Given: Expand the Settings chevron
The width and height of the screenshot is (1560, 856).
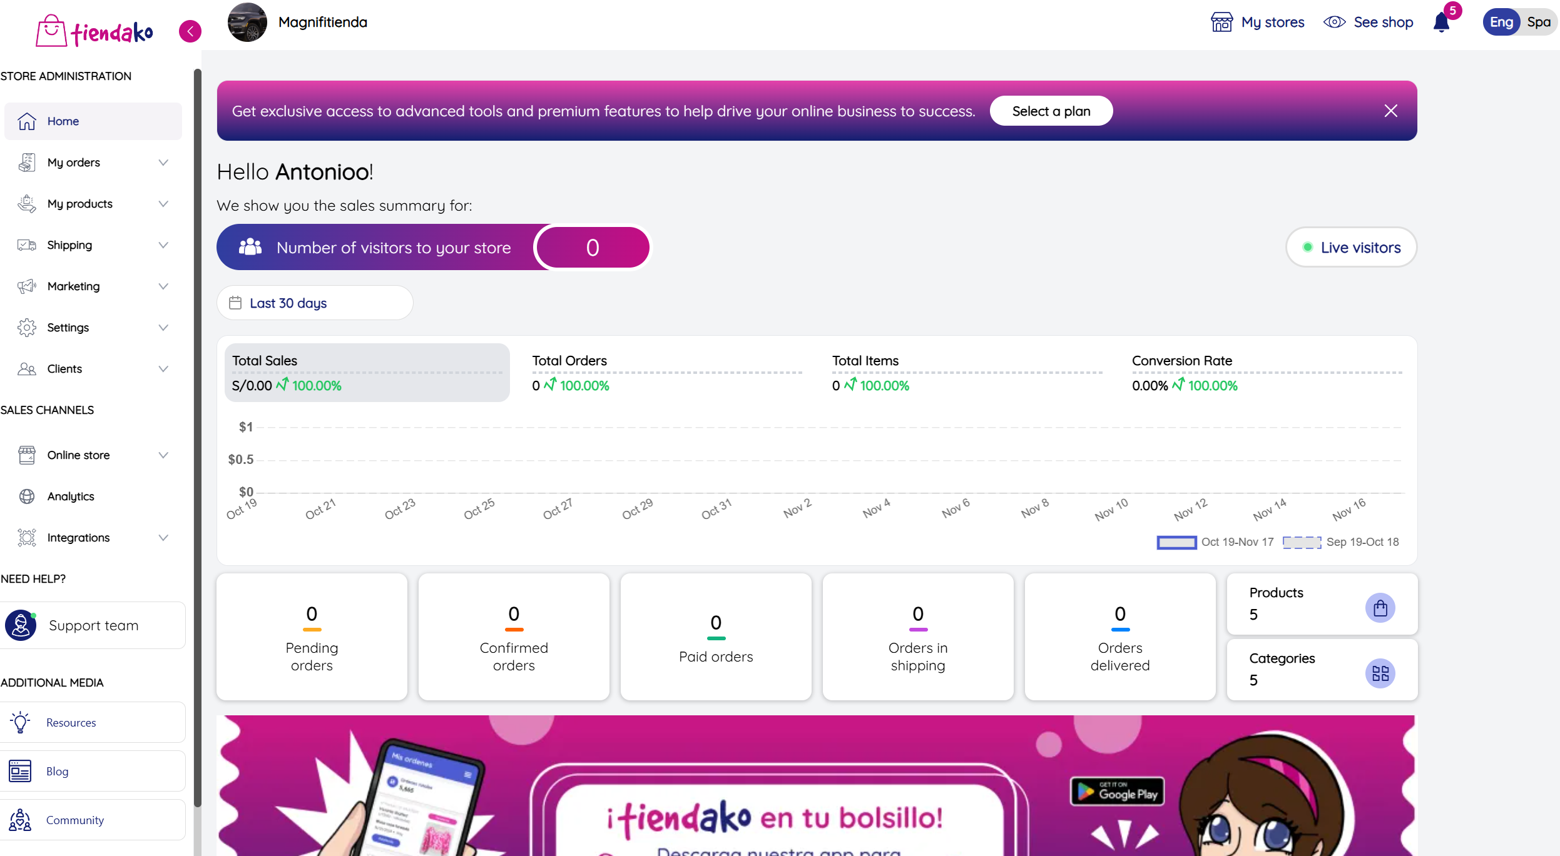Looking at the screenshot, I should (163, 328).
